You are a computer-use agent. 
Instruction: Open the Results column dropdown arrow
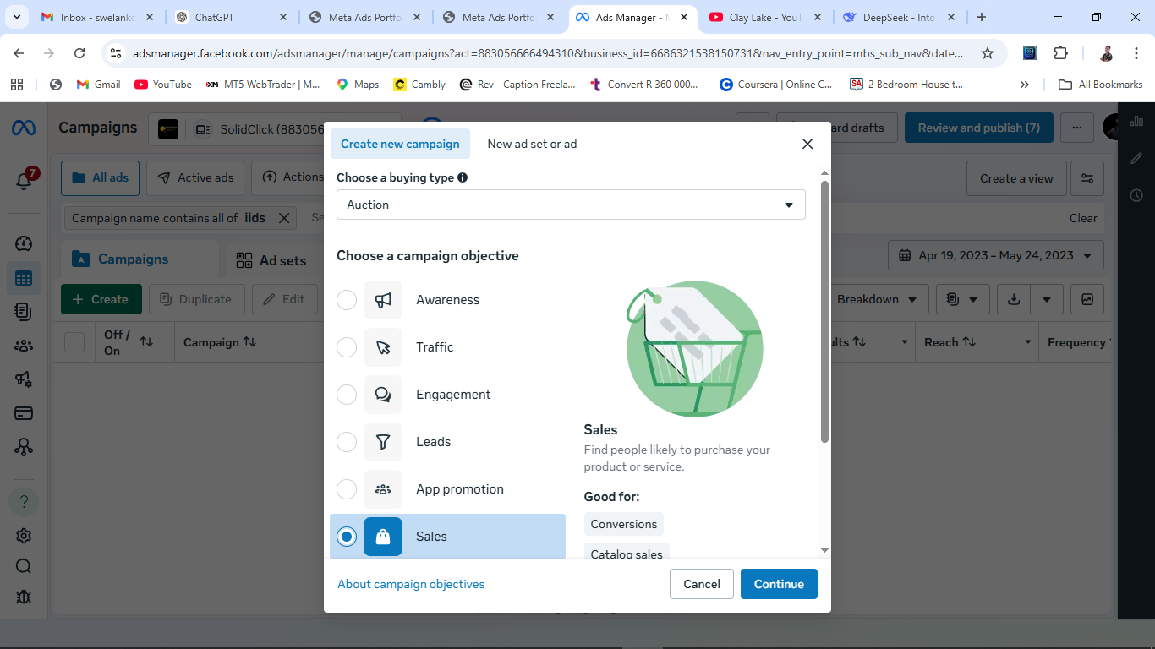point(904,342)
